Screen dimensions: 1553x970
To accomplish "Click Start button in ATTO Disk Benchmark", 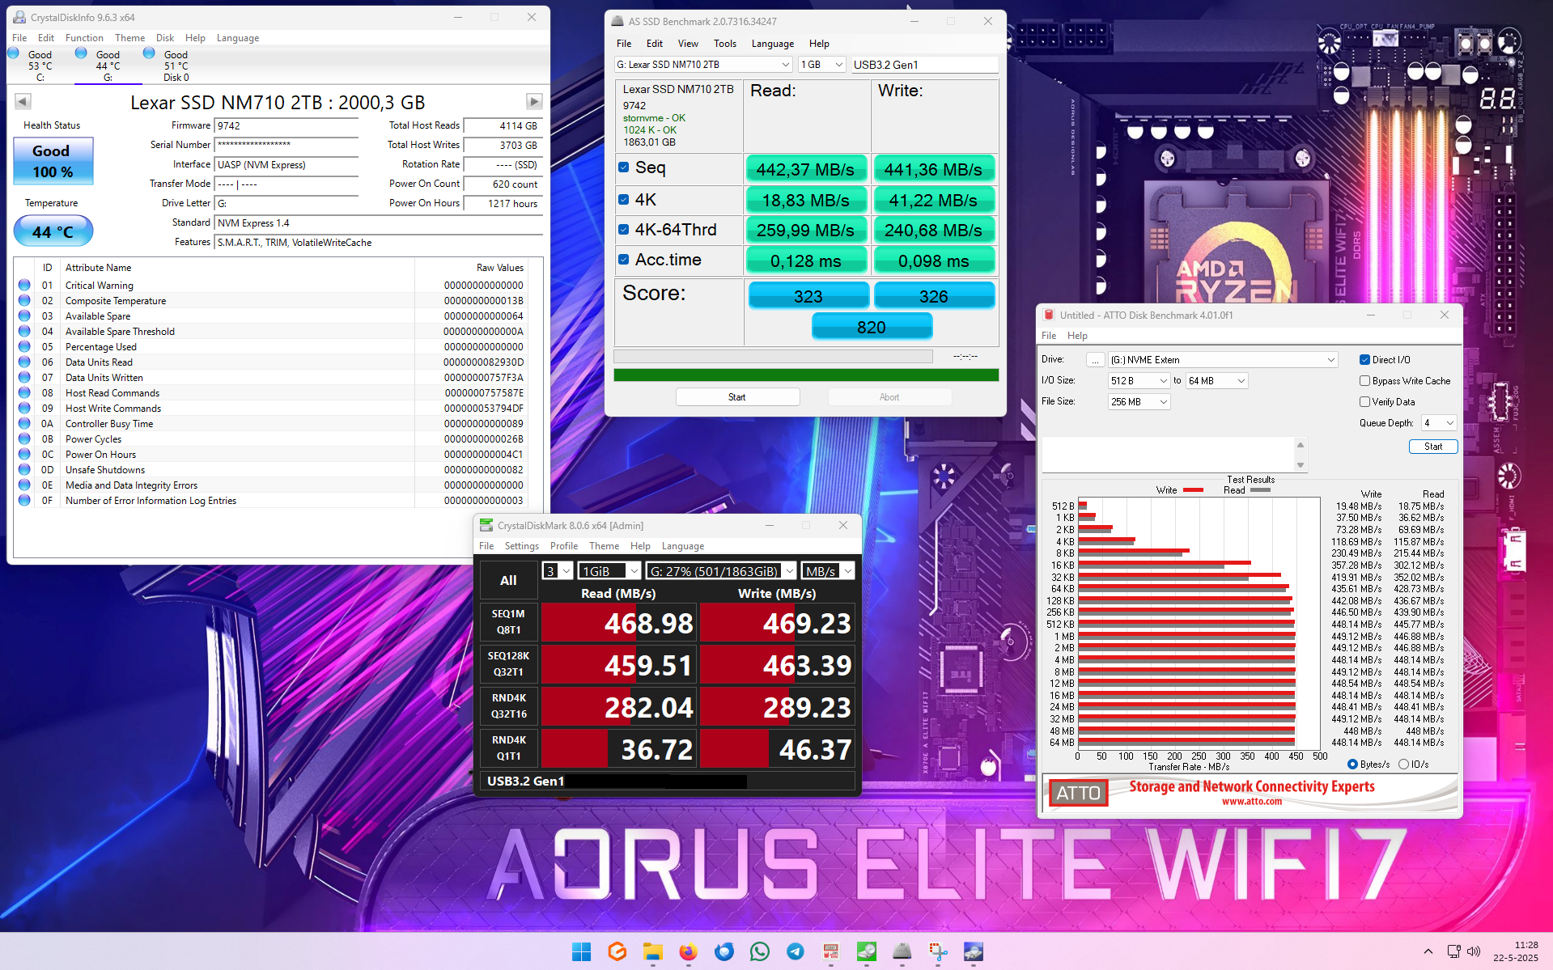I will (1433, 447).
